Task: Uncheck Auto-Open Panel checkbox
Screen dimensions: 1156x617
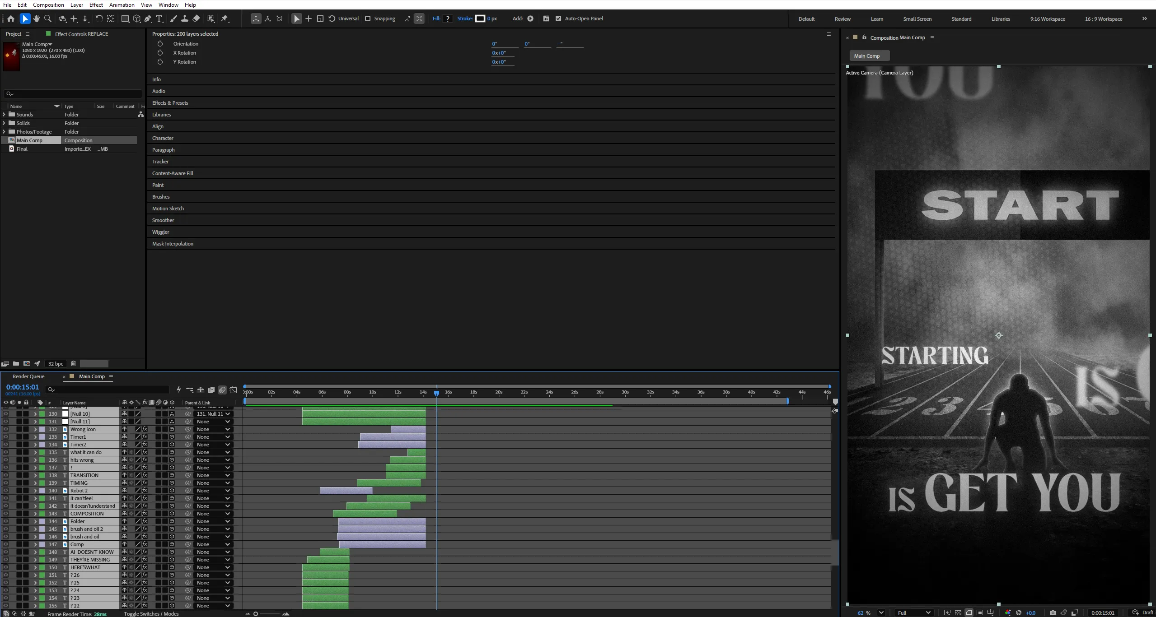Action: [558, 19]
